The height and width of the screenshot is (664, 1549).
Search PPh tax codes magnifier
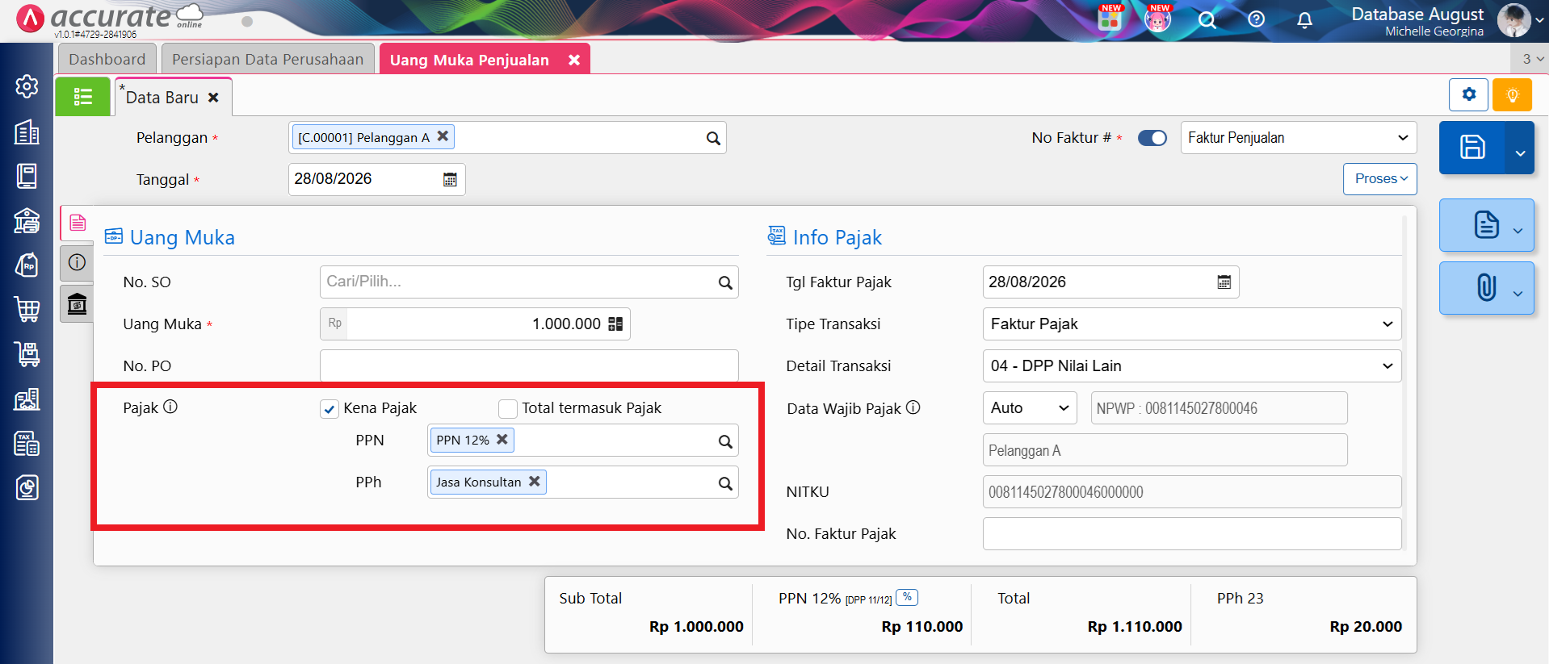[x=725, y=483]
